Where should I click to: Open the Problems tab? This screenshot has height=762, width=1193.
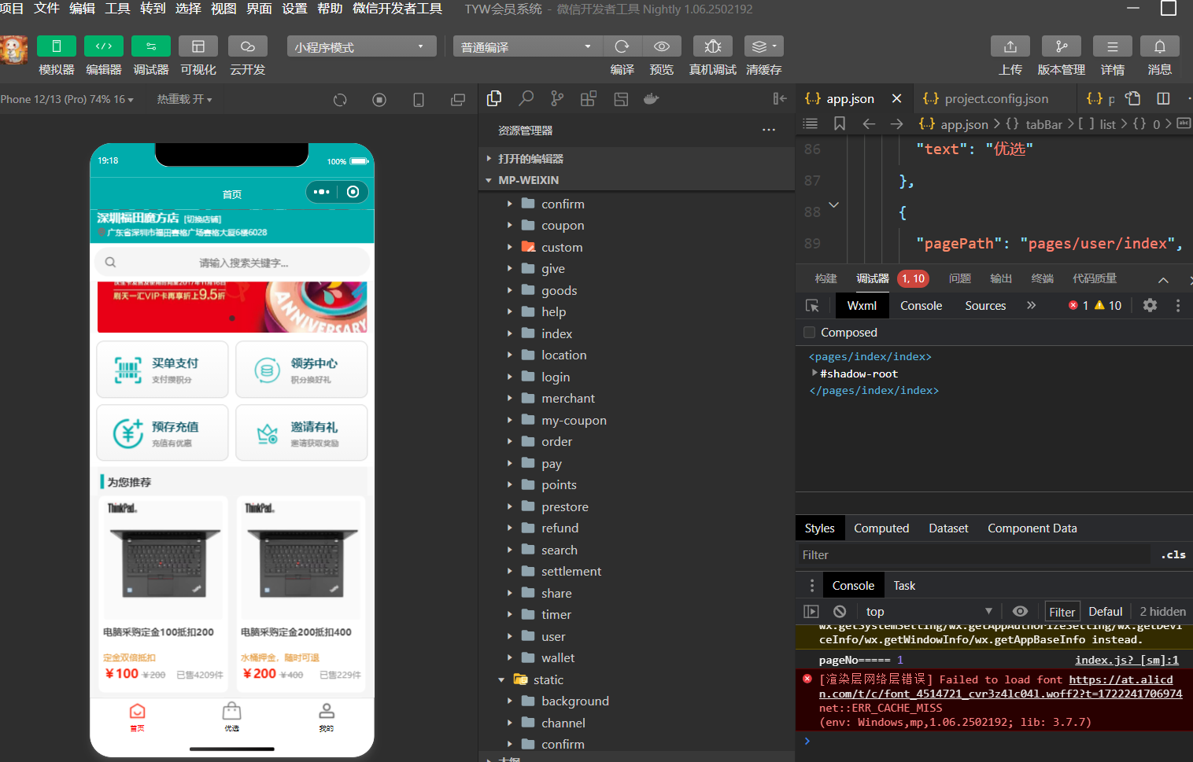960,278
